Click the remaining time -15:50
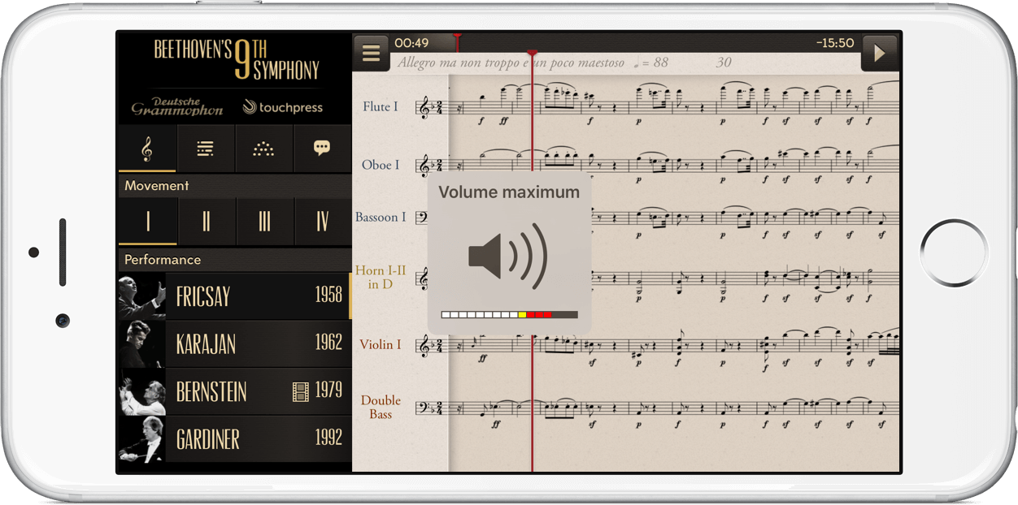Screen dimensions: 1018x505 coord(835,43)
